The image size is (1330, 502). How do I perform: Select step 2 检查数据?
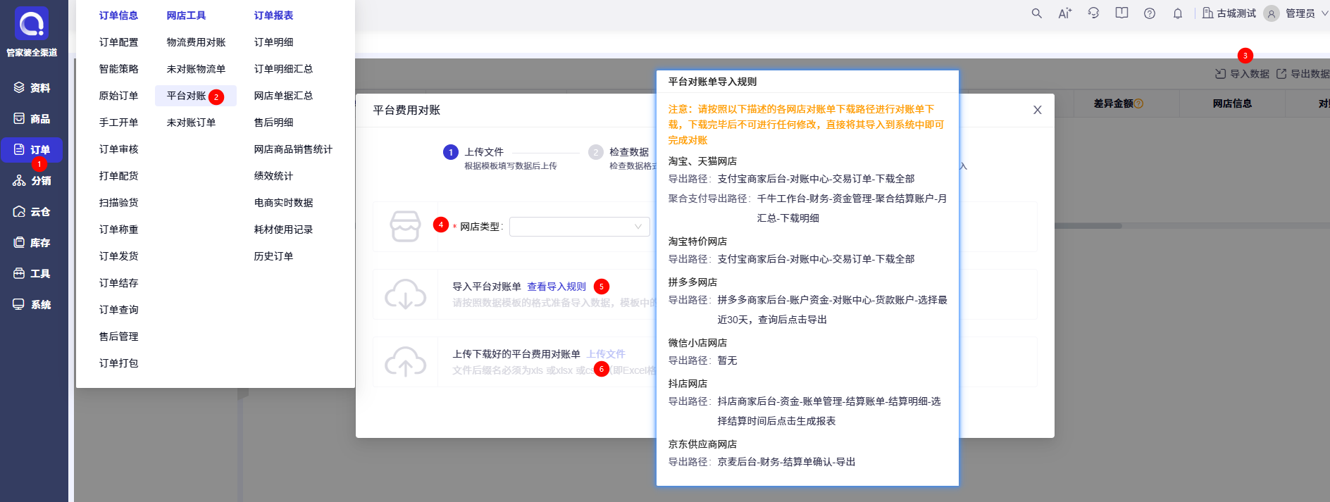point(622,158)
